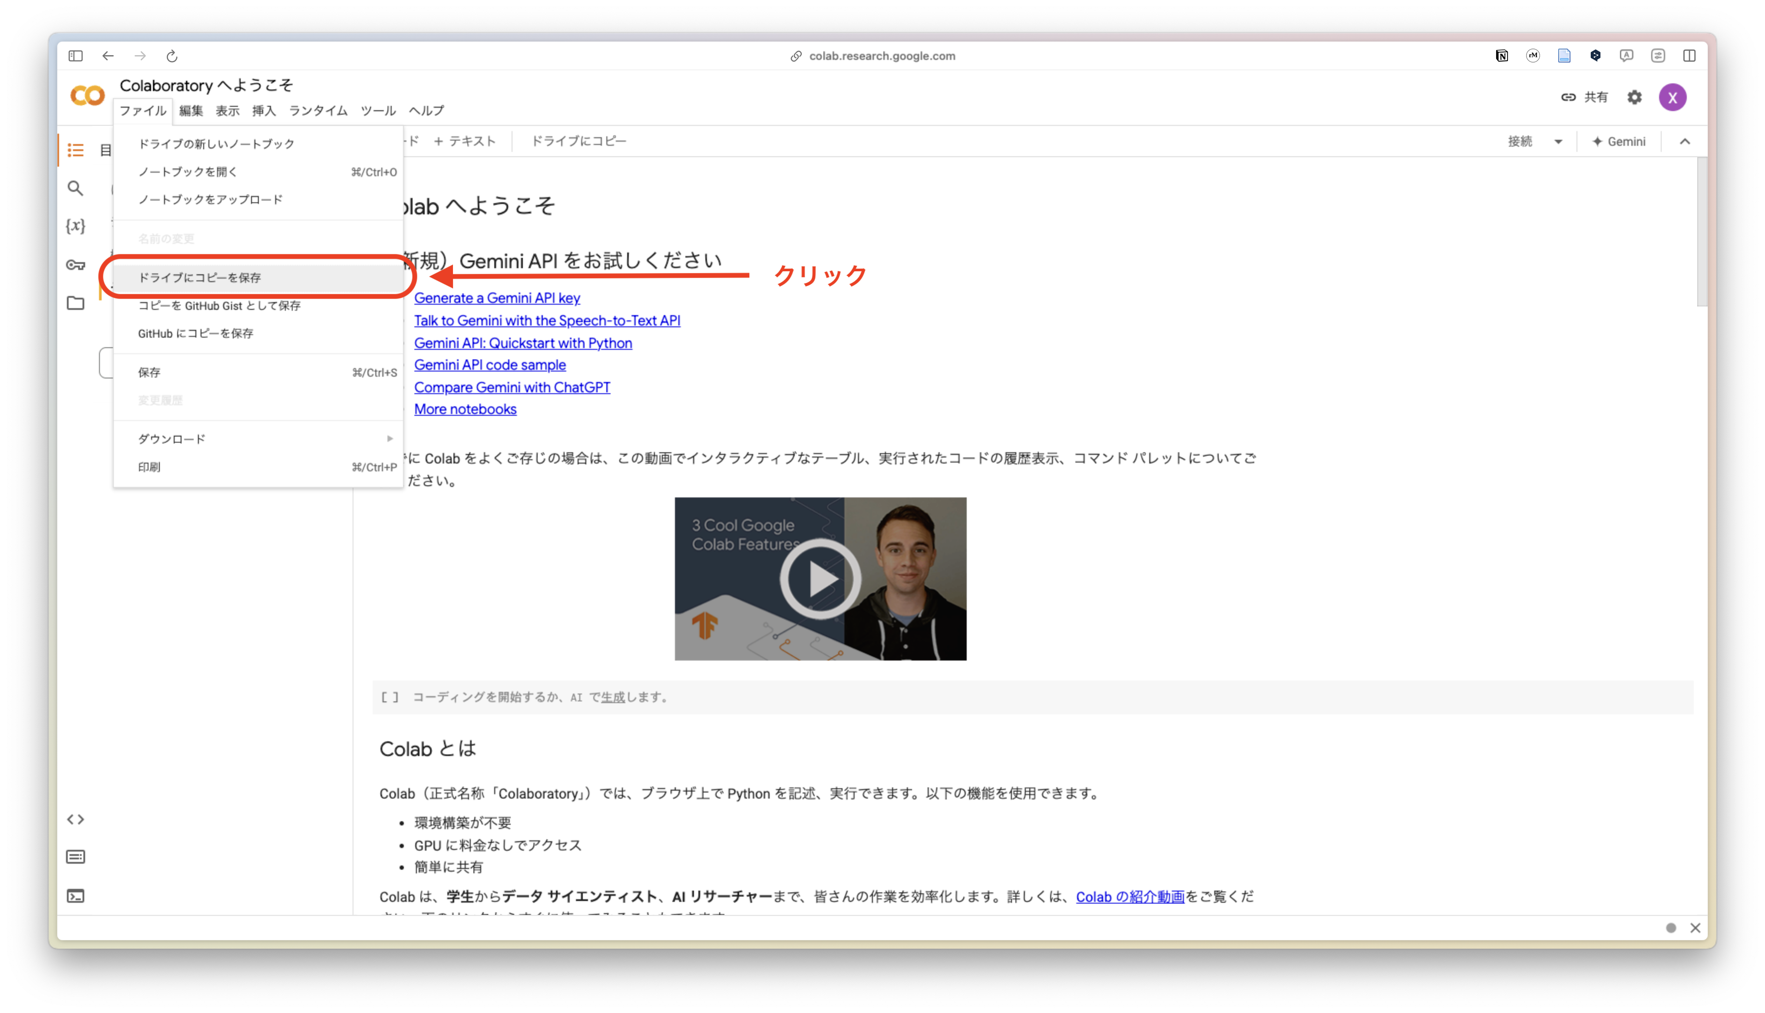This screenshot has width=1765, height=1013.
Task: Open the files folder icon
Action: click(75, 303)
